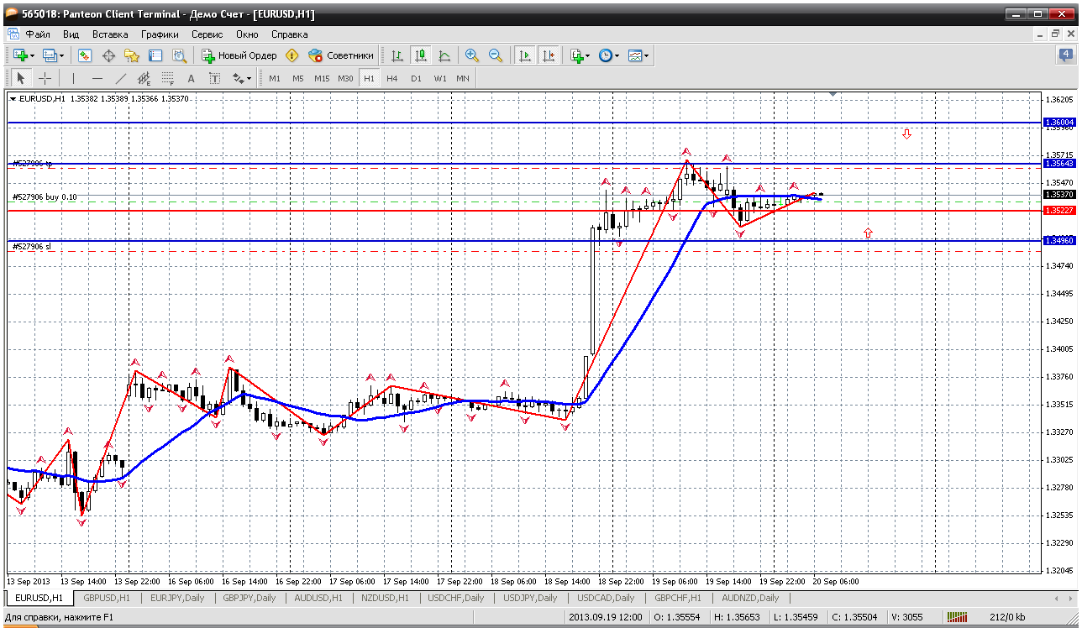Switch to candlestick chart mode

click(x=421, y=55)
